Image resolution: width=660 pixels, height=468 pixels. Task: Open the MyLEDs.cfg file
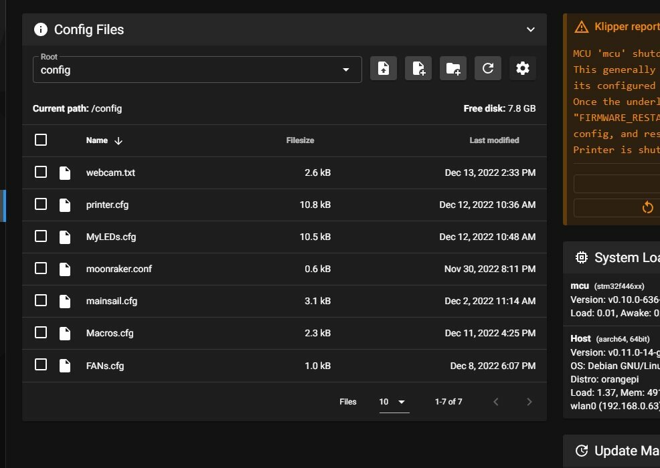pyautogui.click(x=111, y=237)
